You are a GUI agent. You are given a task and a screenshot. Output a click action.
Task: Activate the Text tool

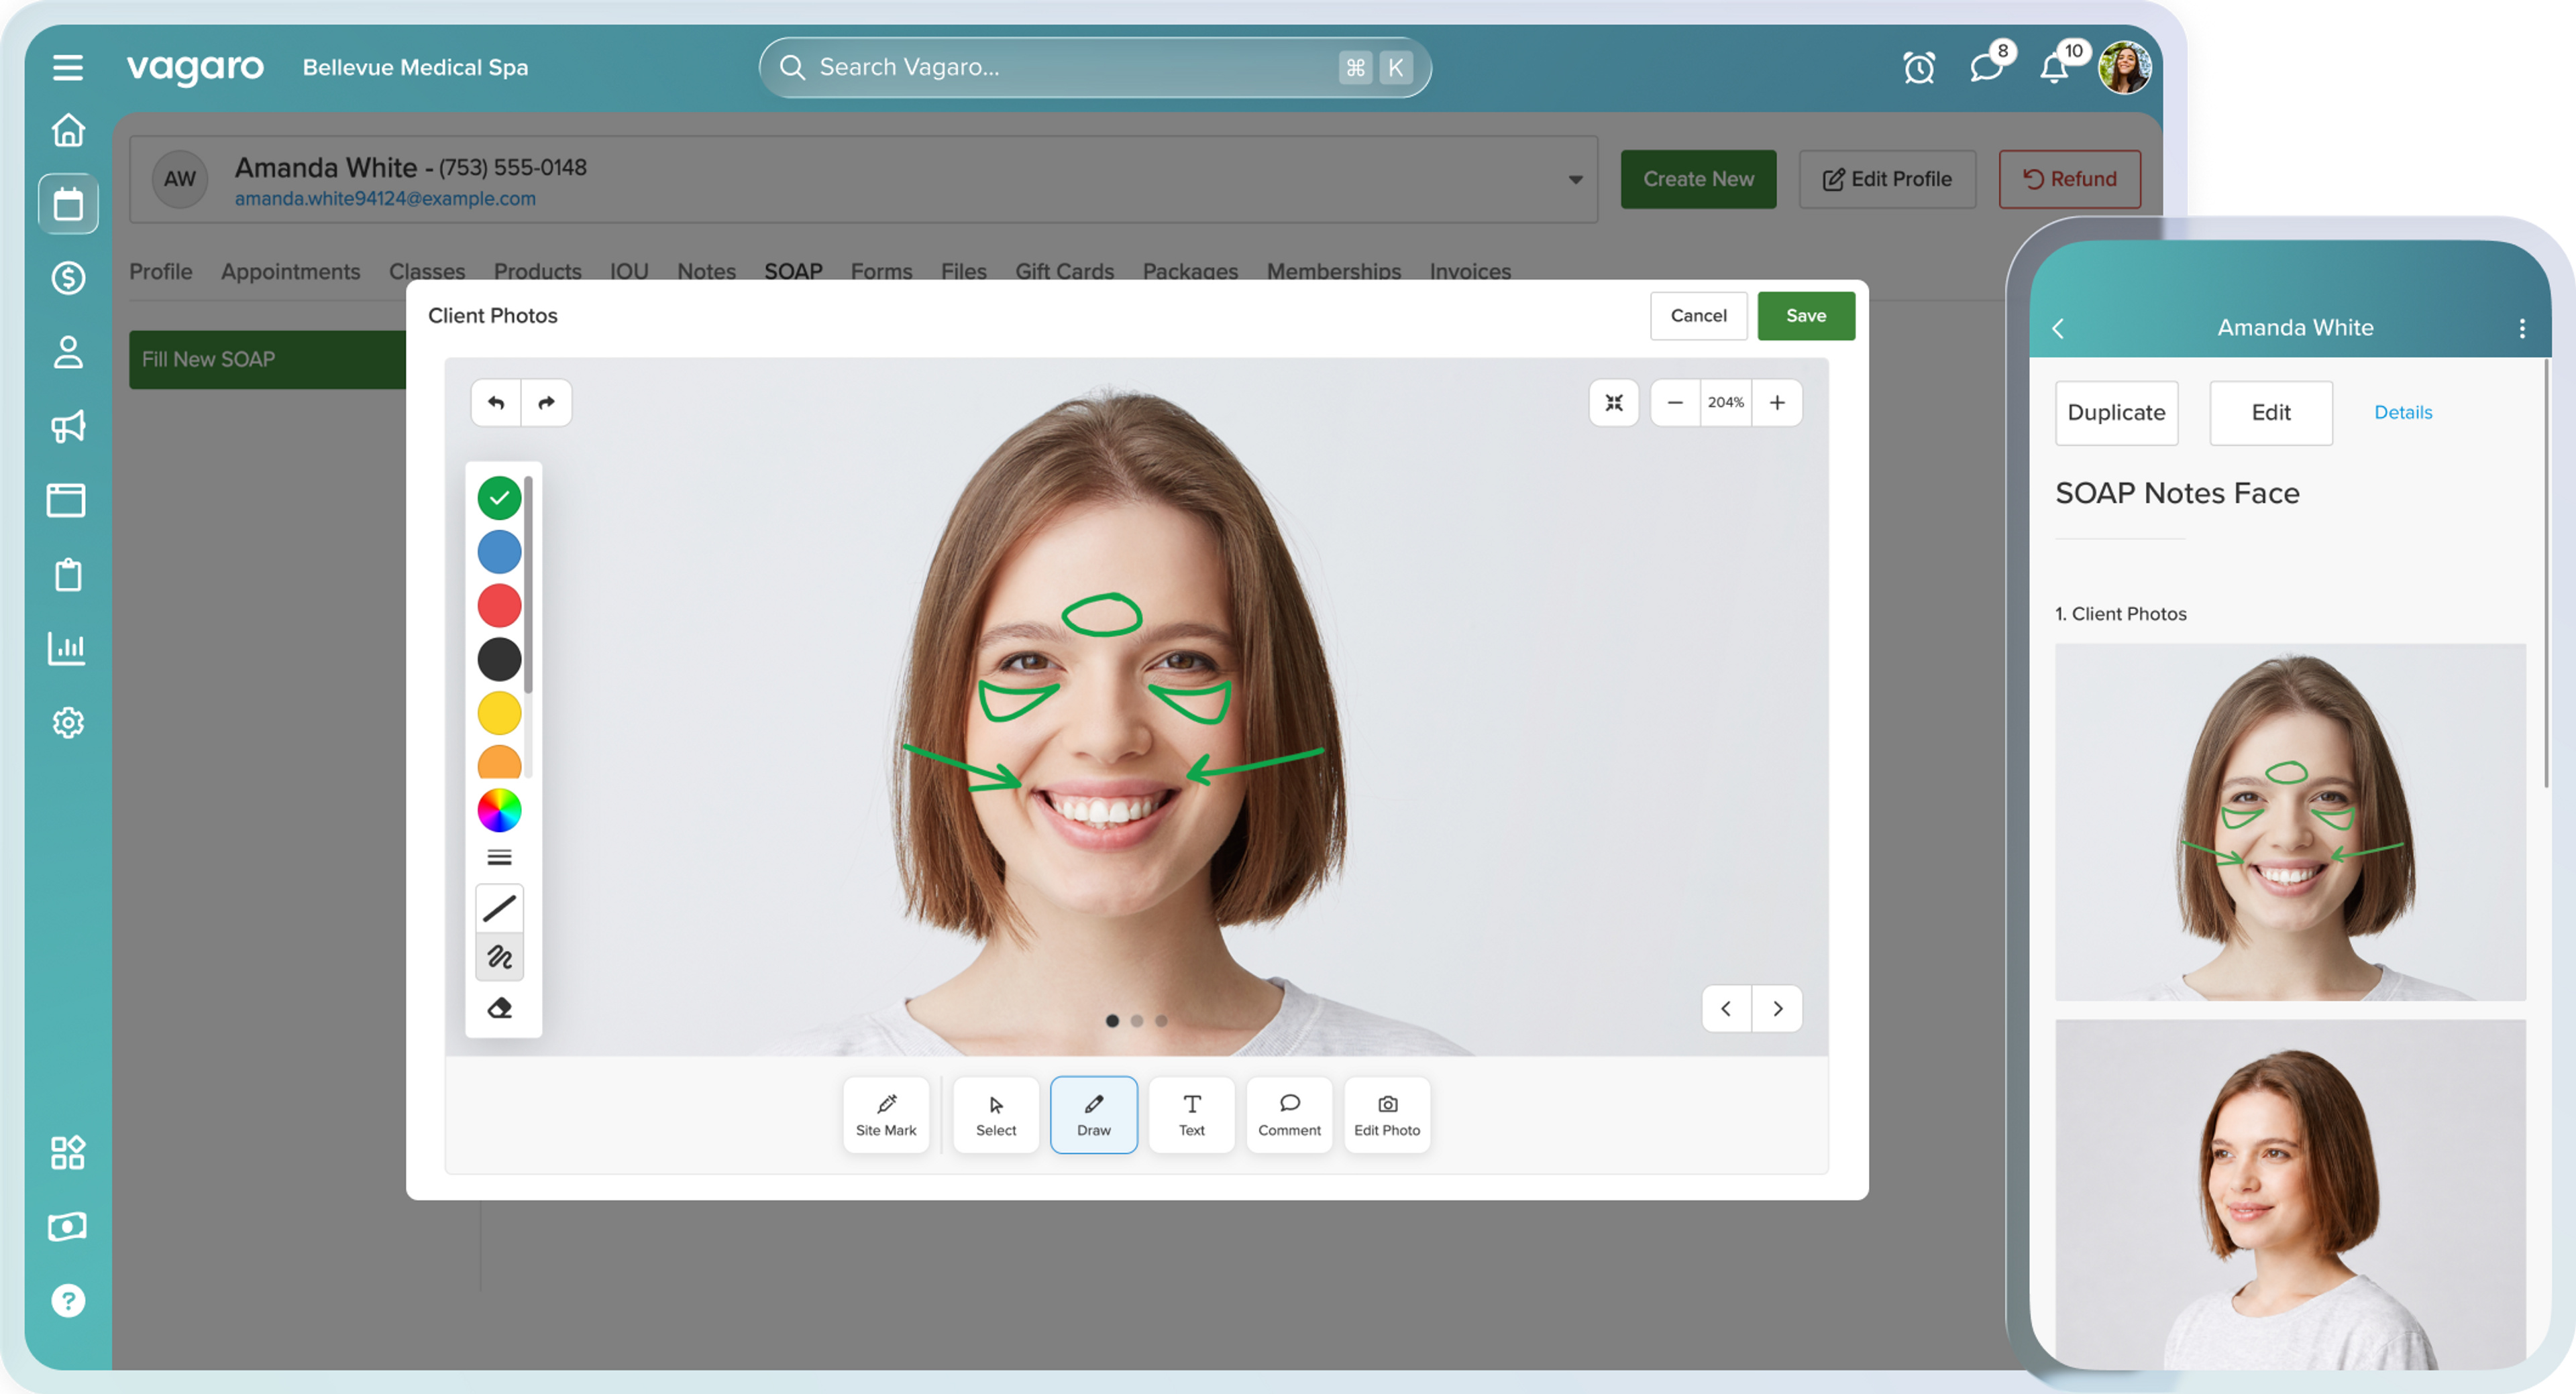click(x=1192, y=1115)
